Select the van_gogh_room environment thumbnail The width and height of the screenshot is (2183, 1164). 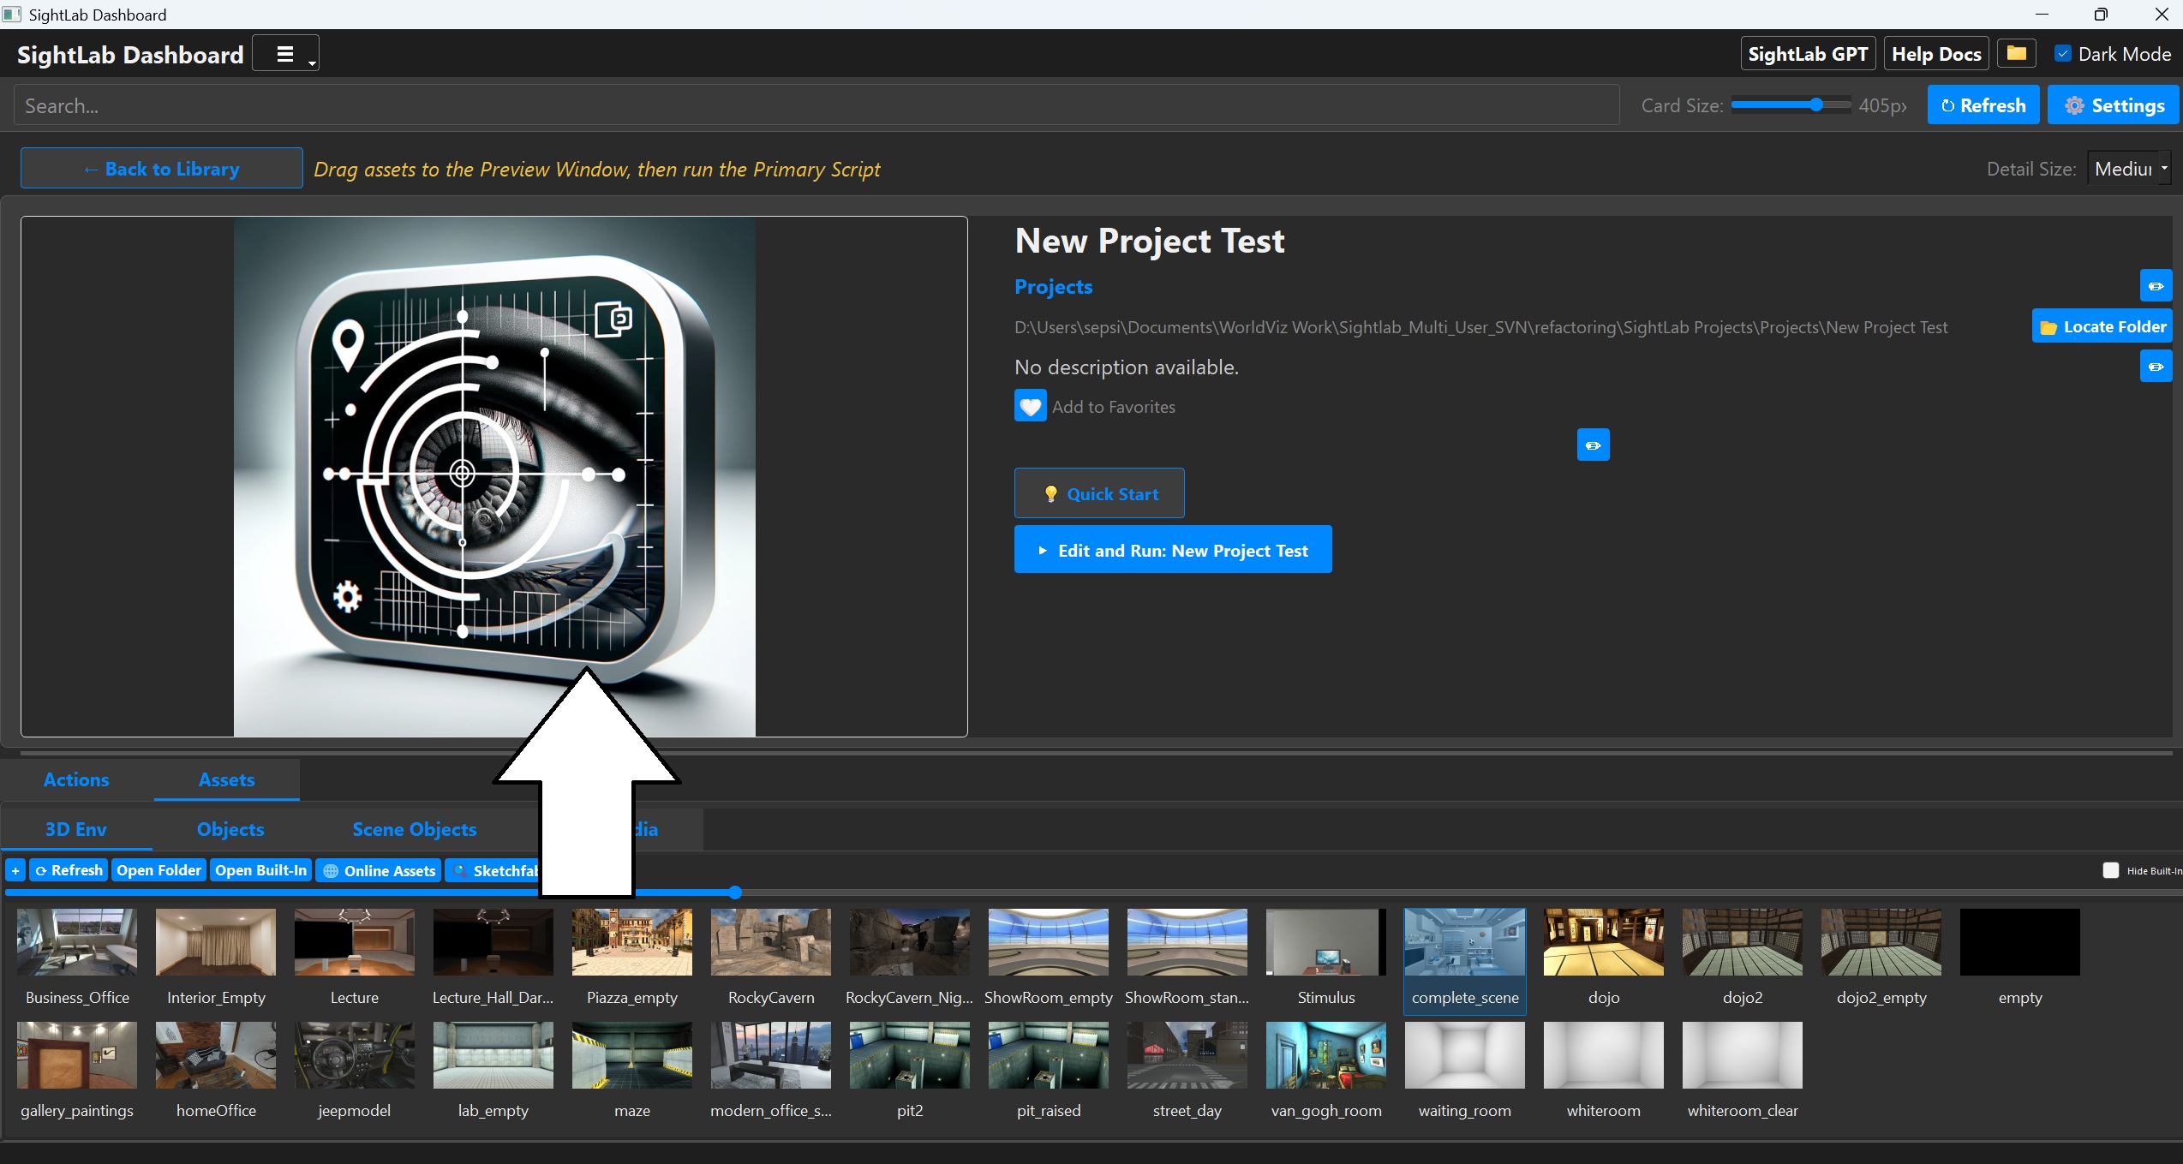(1325, 1055)
